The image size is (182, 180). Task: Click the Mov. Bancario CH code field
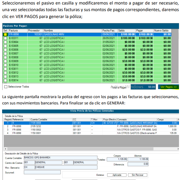[29, 167]
